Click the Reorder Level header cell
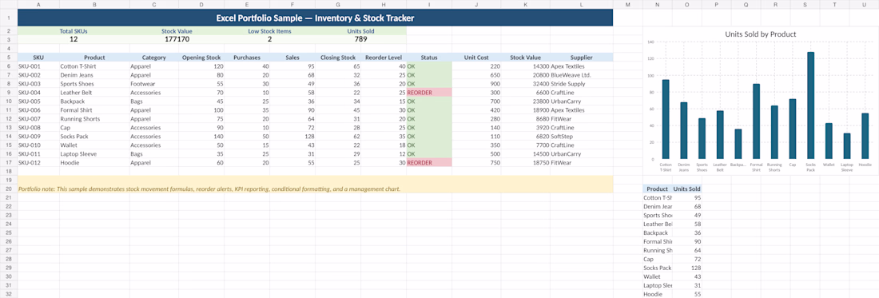 click(384, 58)
